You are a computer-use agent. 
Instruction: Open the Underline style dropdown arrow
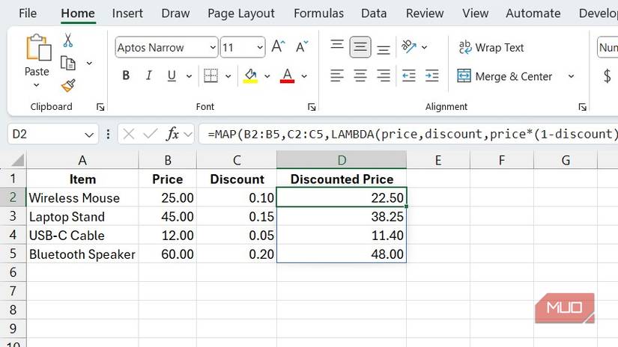coord(190,76)
